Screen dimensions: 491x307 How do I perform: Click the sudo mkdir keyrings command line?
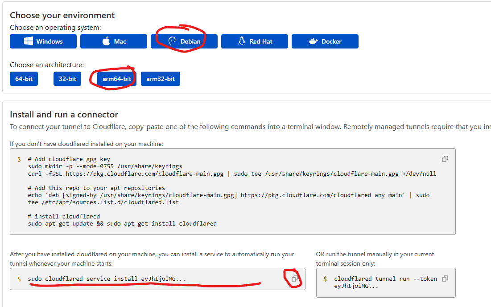pyautogui.click(x=105, y=166)
